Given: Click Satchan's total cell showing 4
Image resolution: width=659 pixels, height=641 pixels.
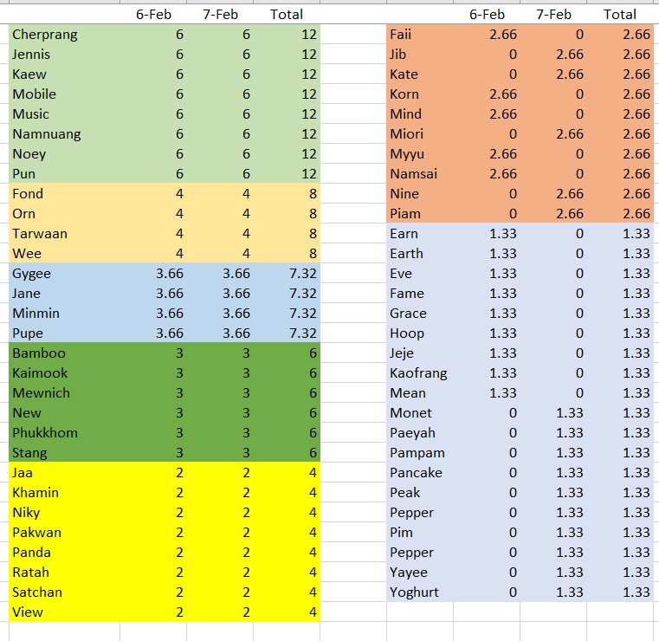Looking at the screenshot, I should pyautogui.click(x=287, y=592).
